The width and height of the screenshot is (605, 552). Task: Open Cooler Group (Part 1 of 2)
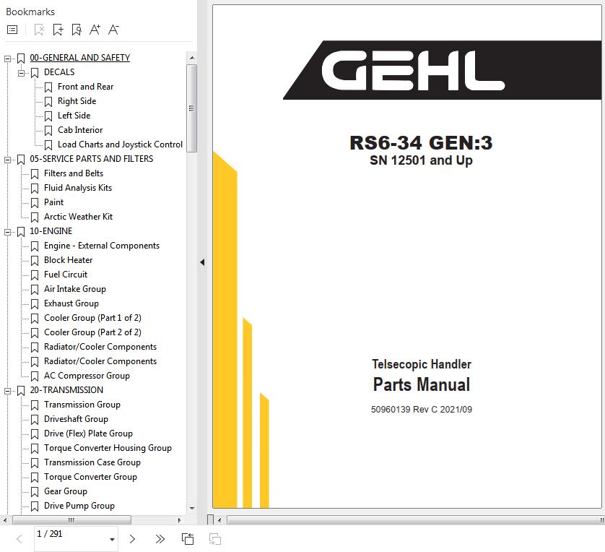[92, 318]
